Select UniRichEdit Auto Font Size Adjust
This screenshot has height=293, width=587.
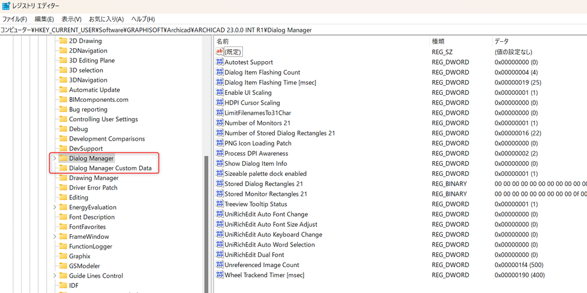click(x=271, y=224)
